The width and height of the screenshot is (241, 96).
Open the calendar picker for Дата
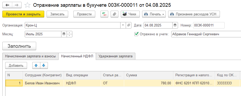pyautogui.click(x=175, y=25)
